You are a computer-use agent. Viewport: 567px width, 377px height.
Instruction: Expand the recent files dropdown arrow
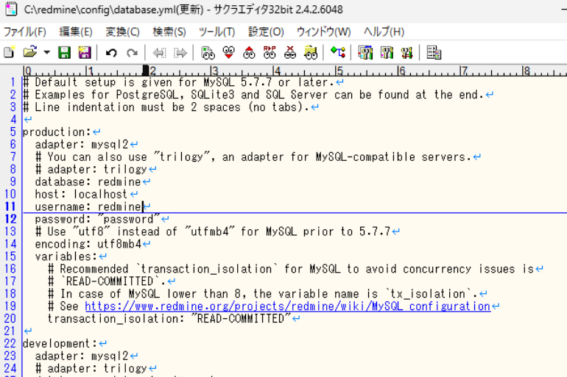46,52
